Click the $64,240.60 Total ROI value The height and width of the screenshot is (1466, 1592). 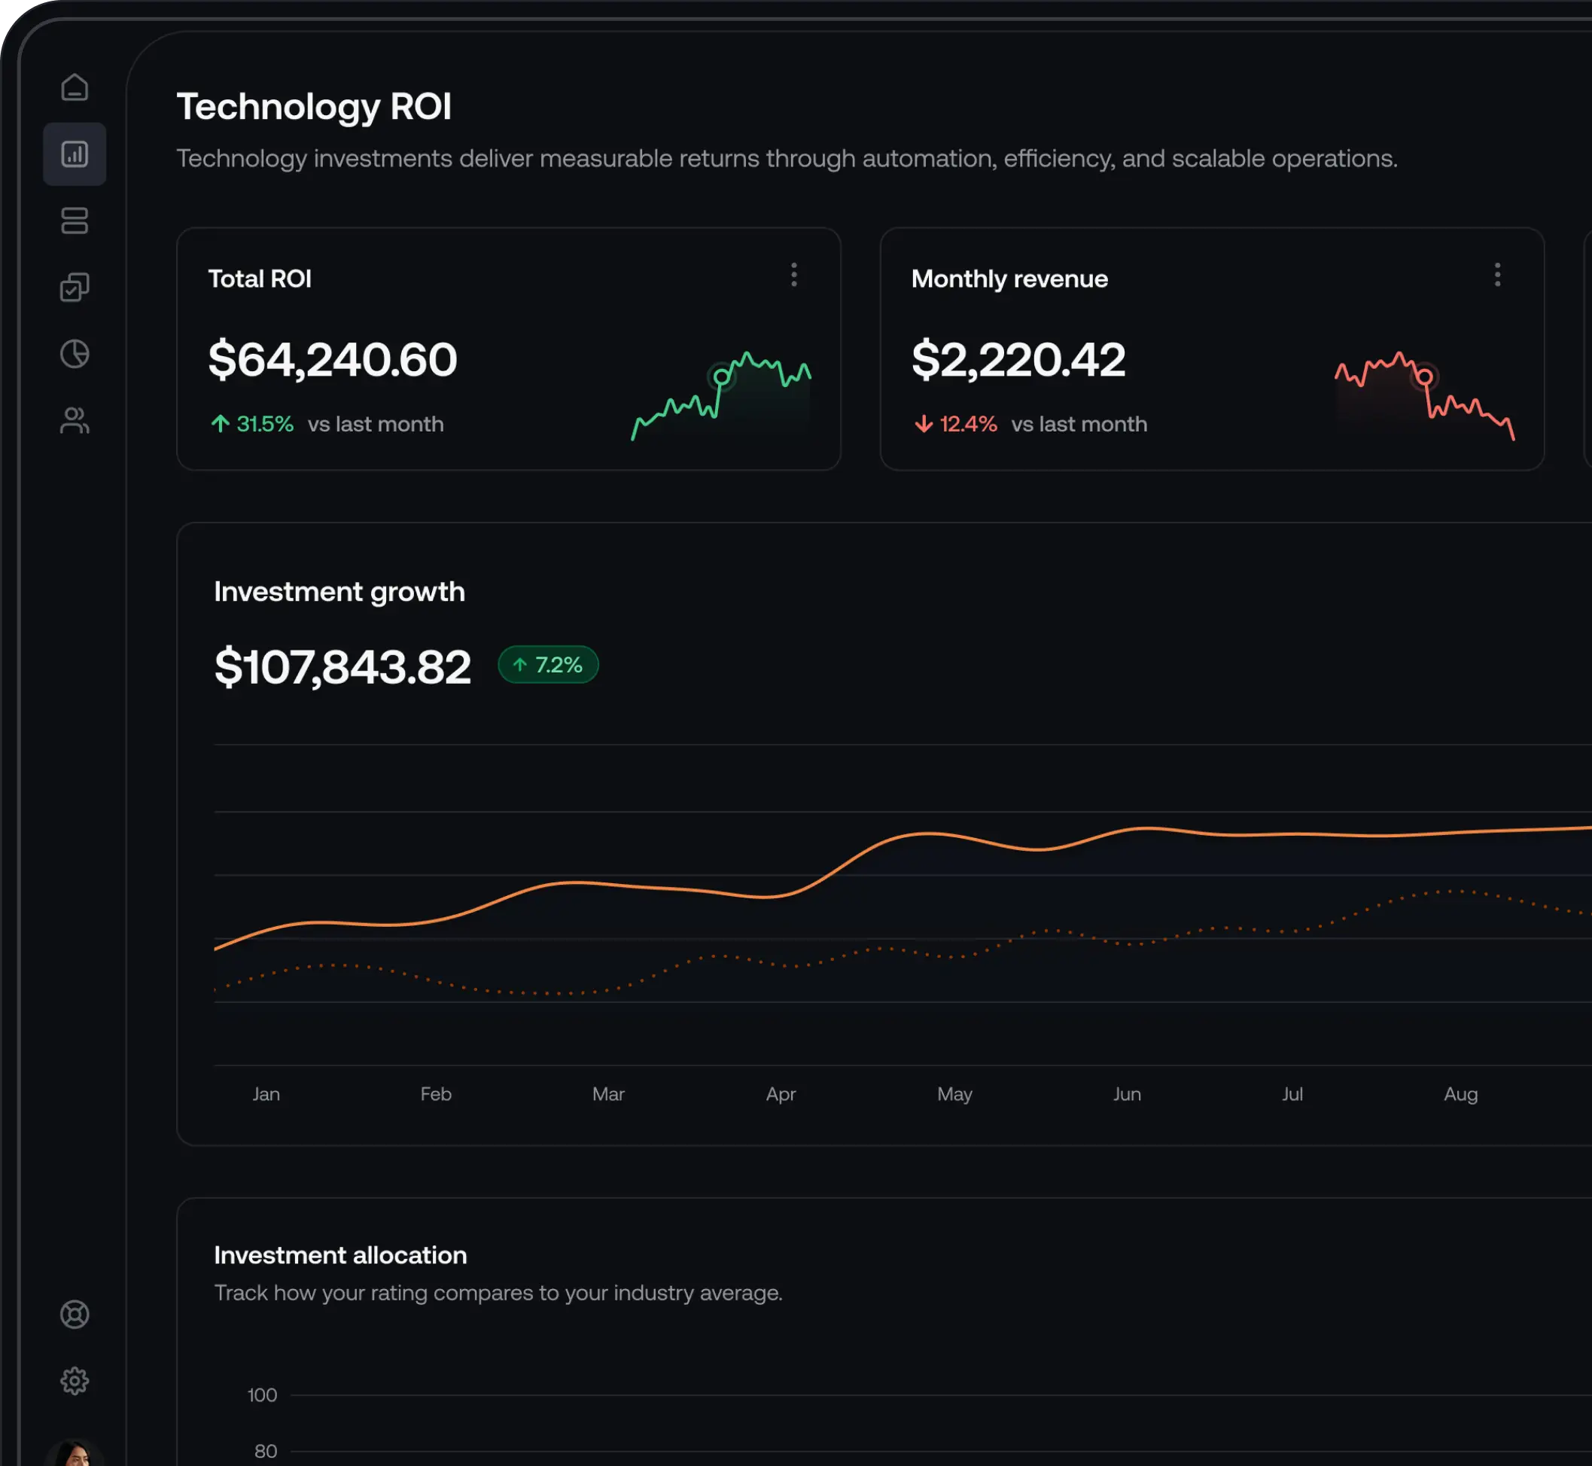[x=332, y=359]
